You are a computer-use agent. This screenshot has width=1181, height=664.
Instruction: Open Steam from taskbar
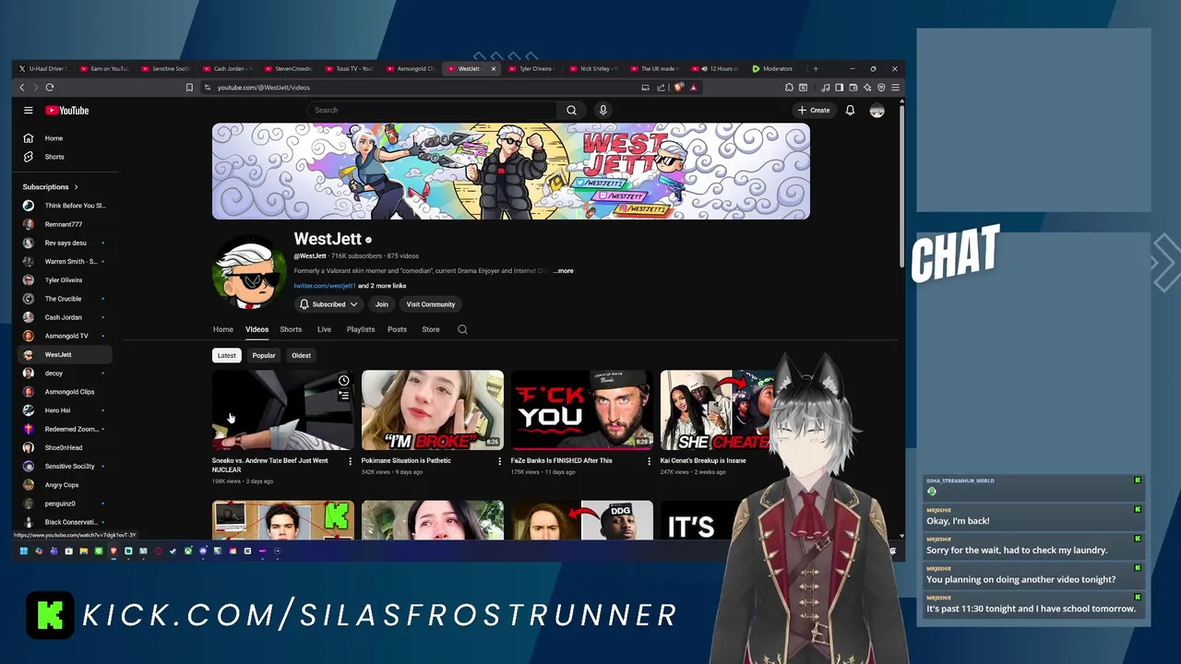tap(173, 551)
